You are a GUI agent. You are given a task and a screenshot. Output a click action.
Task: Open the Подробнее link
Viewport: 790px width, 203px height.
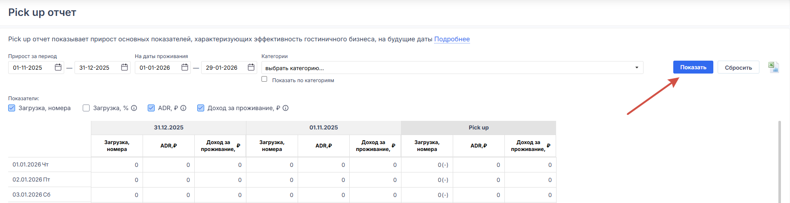pos(452,39)
